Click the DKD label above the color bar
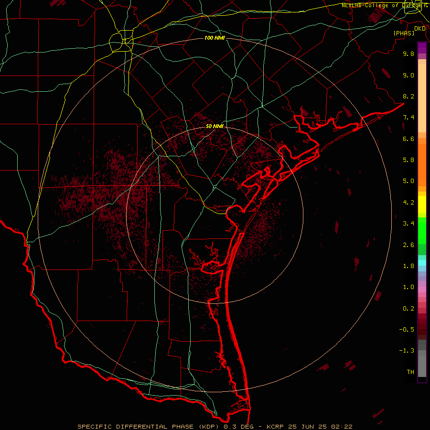 420,29
